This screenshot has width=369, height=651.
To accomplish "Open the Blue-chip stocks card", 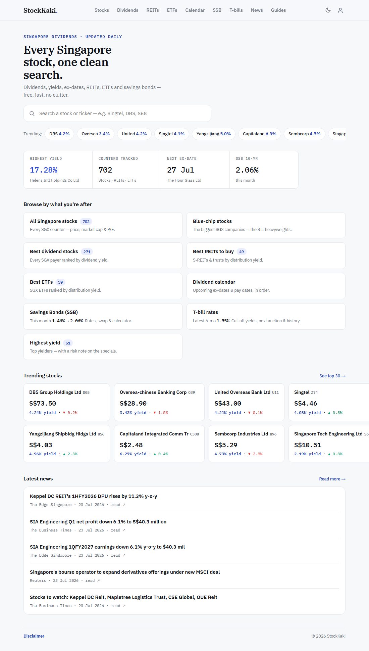I will pos(266,225).
